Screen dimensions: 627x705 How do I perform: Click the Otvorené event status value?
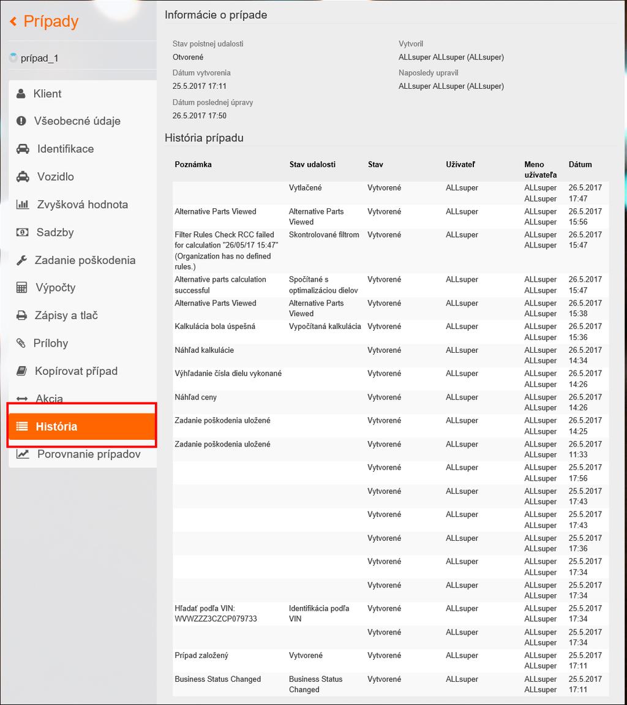188,57
